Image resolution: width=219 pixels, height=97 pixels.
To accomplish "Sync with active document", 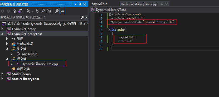I will click(37, 11).
